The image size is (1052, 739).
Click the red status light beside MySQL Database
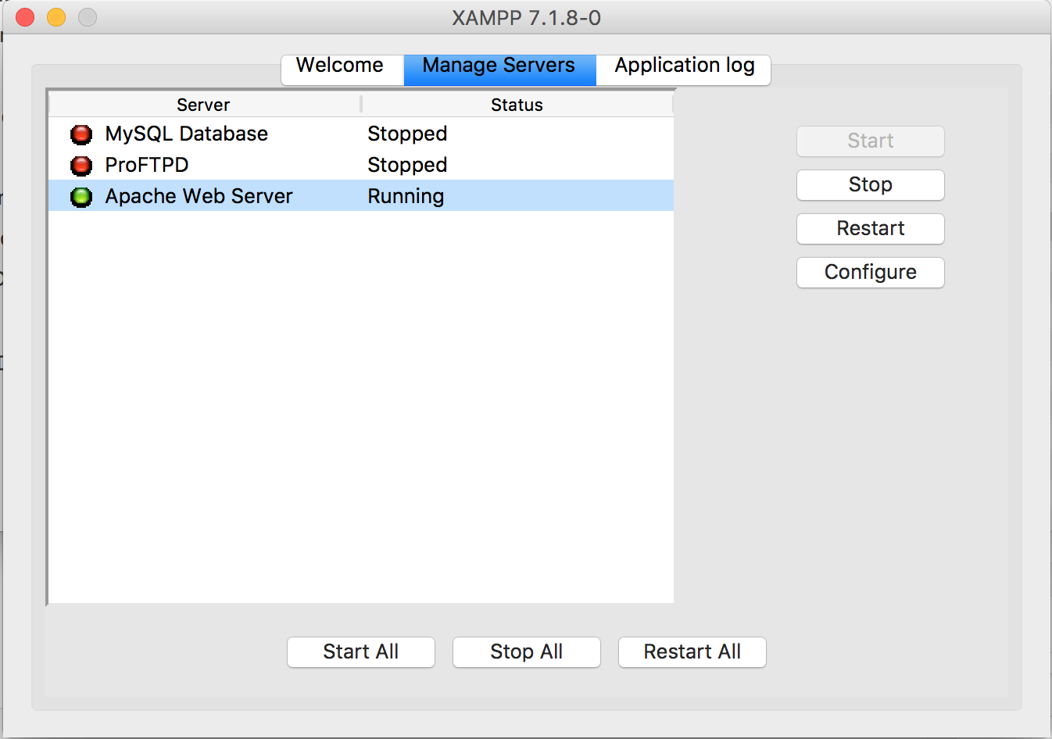(81, 134)
